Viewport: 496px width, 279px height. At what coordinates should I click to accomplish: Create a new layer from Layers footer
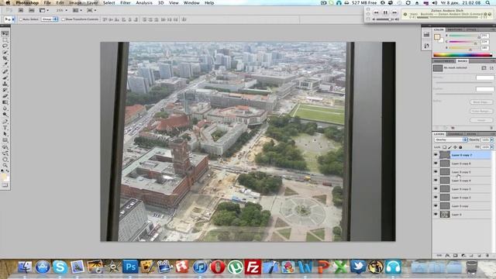pos(480,255)
